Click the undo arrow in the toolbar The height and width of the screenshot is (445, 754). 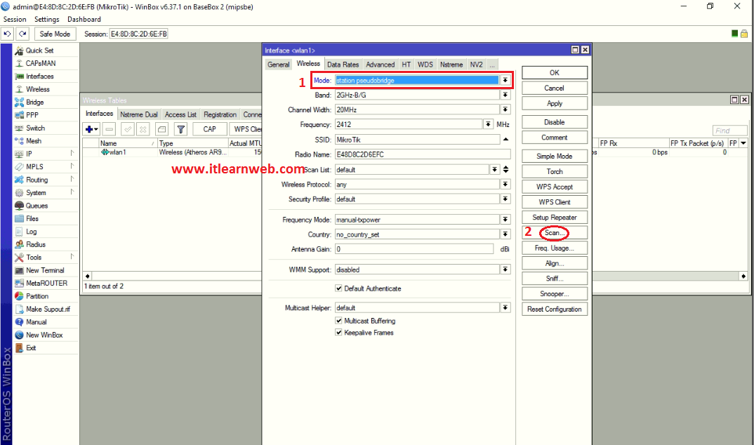click(x=8, y=33)
